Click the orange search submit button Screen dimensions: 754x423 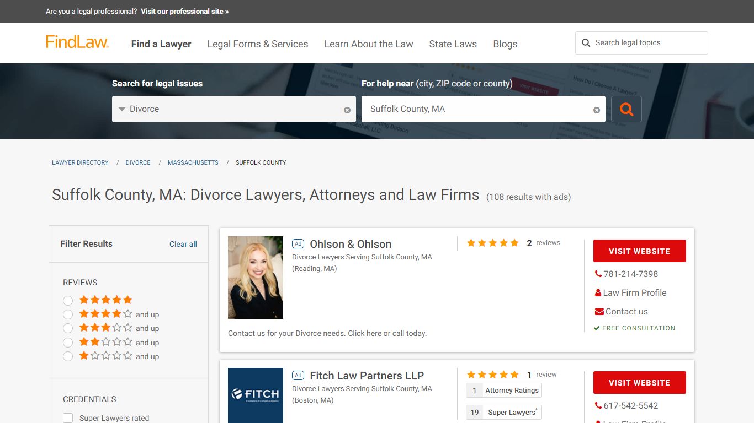point(626,109)
